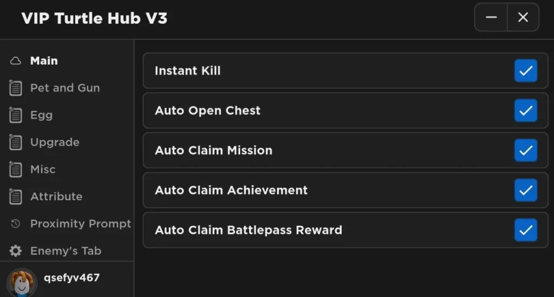Minimize the VIP Turtle Hub window
The image size is (554, 297).
coord(491,17)
